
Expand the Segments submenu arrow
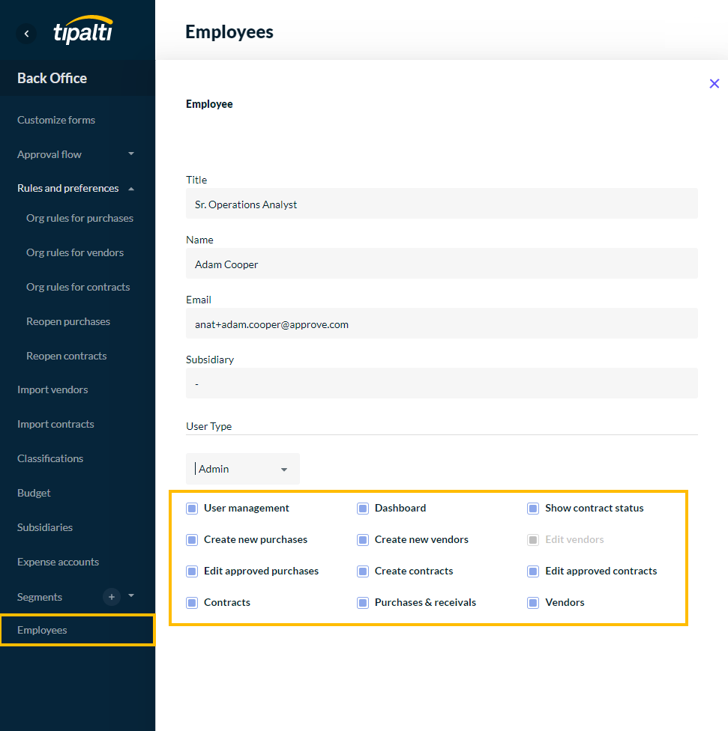tap(131, 595)
